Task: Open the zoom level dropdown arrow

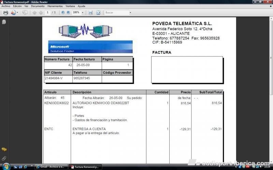Action: (x=83, y=13)
